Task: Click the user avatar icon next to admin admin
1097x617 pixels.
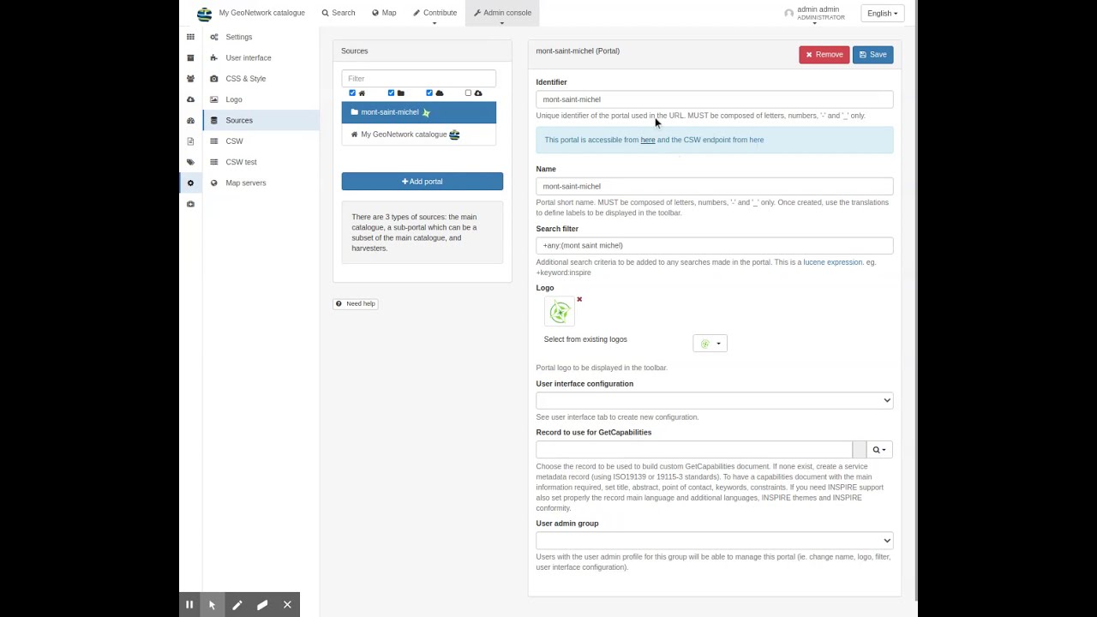Action: coord(789,13)
